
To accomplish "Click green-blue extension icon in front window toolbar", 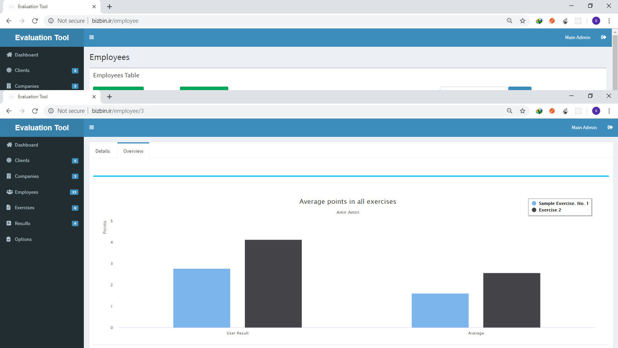I will 539,111.
